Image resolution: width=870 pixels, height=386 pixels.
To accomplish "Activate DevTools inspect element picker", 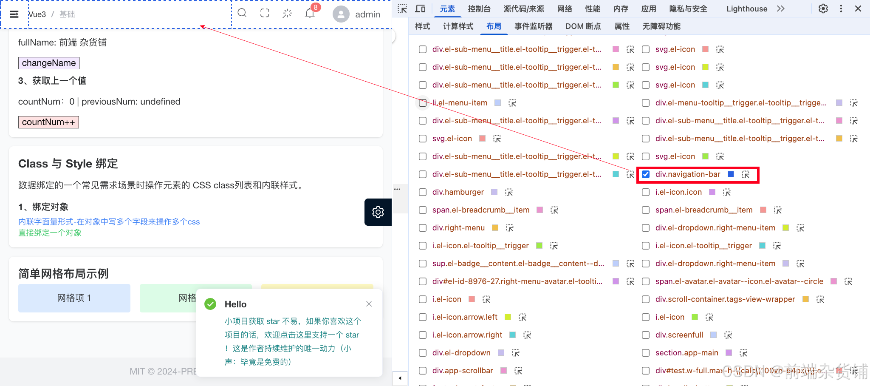I will click(402, 9).
